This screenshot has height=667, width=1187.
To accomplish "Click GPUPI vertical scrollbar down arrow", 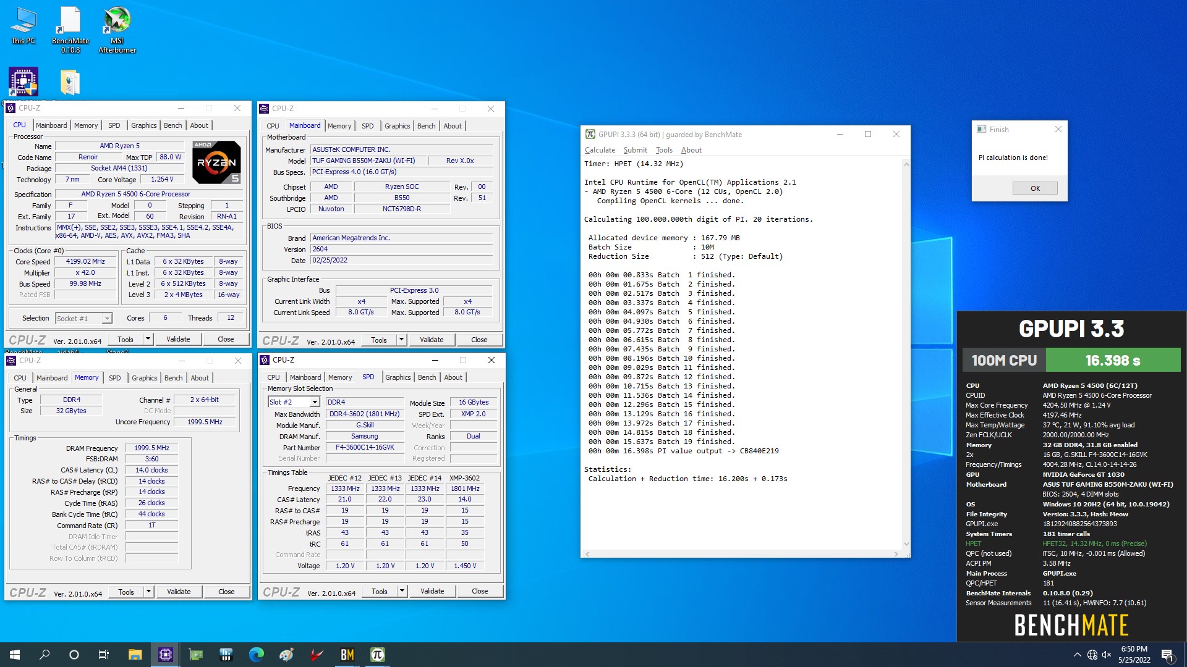I will coord(906,544).
